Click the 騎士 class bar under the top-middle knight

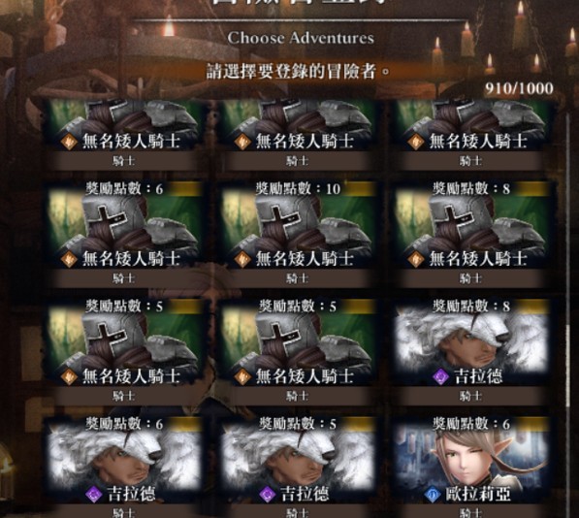pyautogui.click(x=297, y=161)
